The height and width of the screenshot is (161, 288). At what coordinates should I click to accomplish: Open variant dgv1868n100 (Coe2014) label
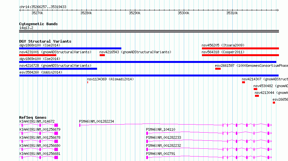click(x=40, y=45)
